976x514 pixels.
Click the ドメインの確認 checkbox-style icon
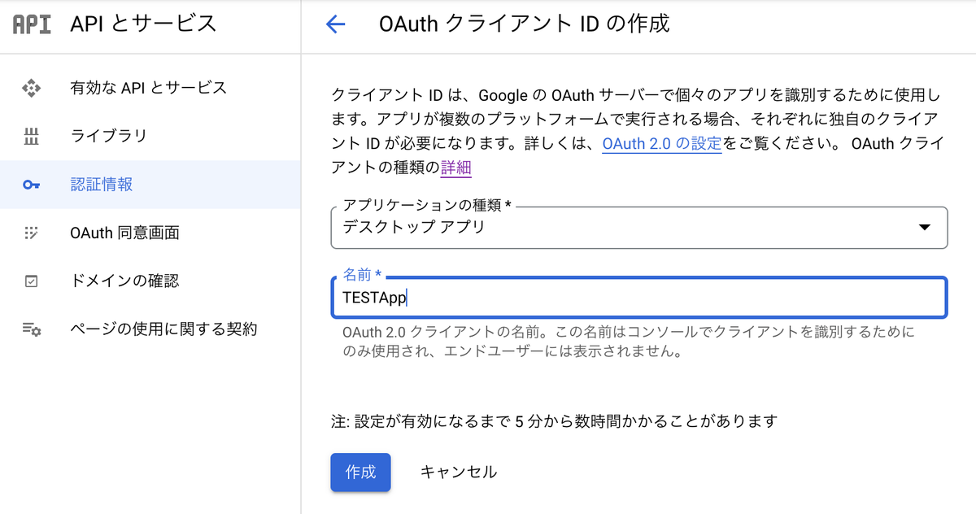[31, 281]
